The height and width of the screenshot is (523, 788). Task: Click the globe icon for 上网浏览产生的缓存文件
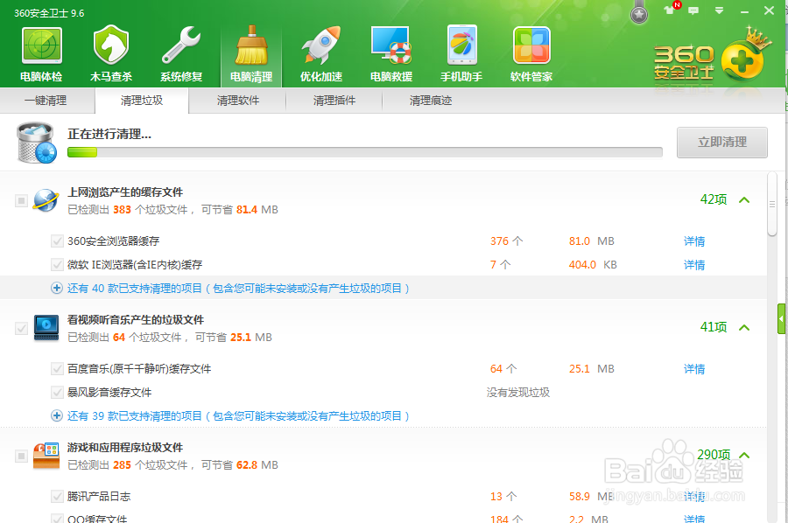pos(46,200)
